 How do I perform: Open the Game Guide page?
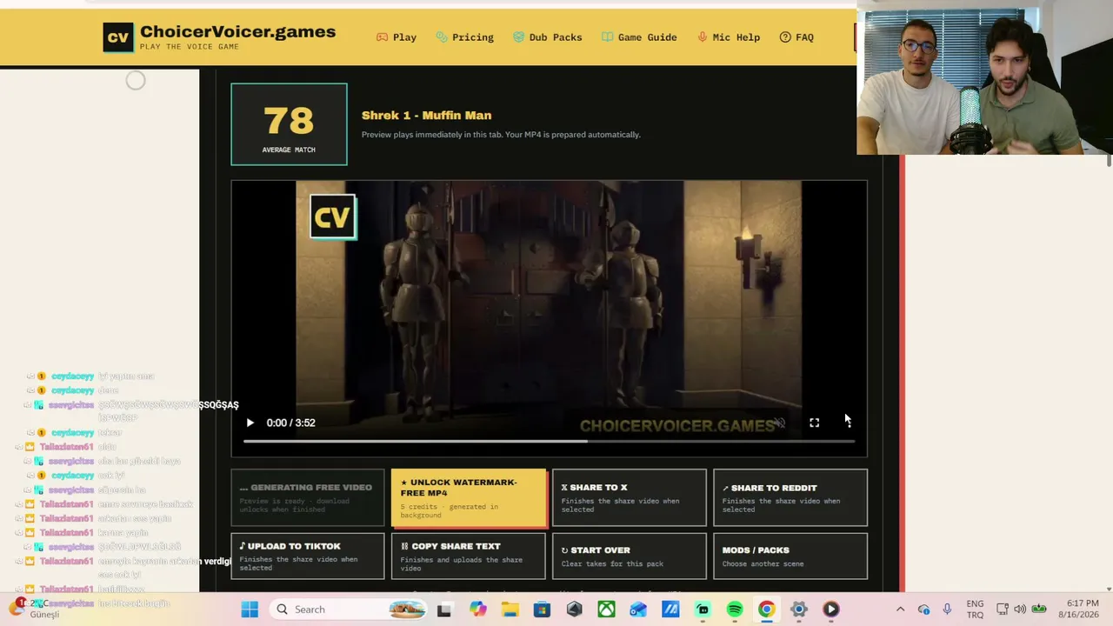(x=639, y=37)
